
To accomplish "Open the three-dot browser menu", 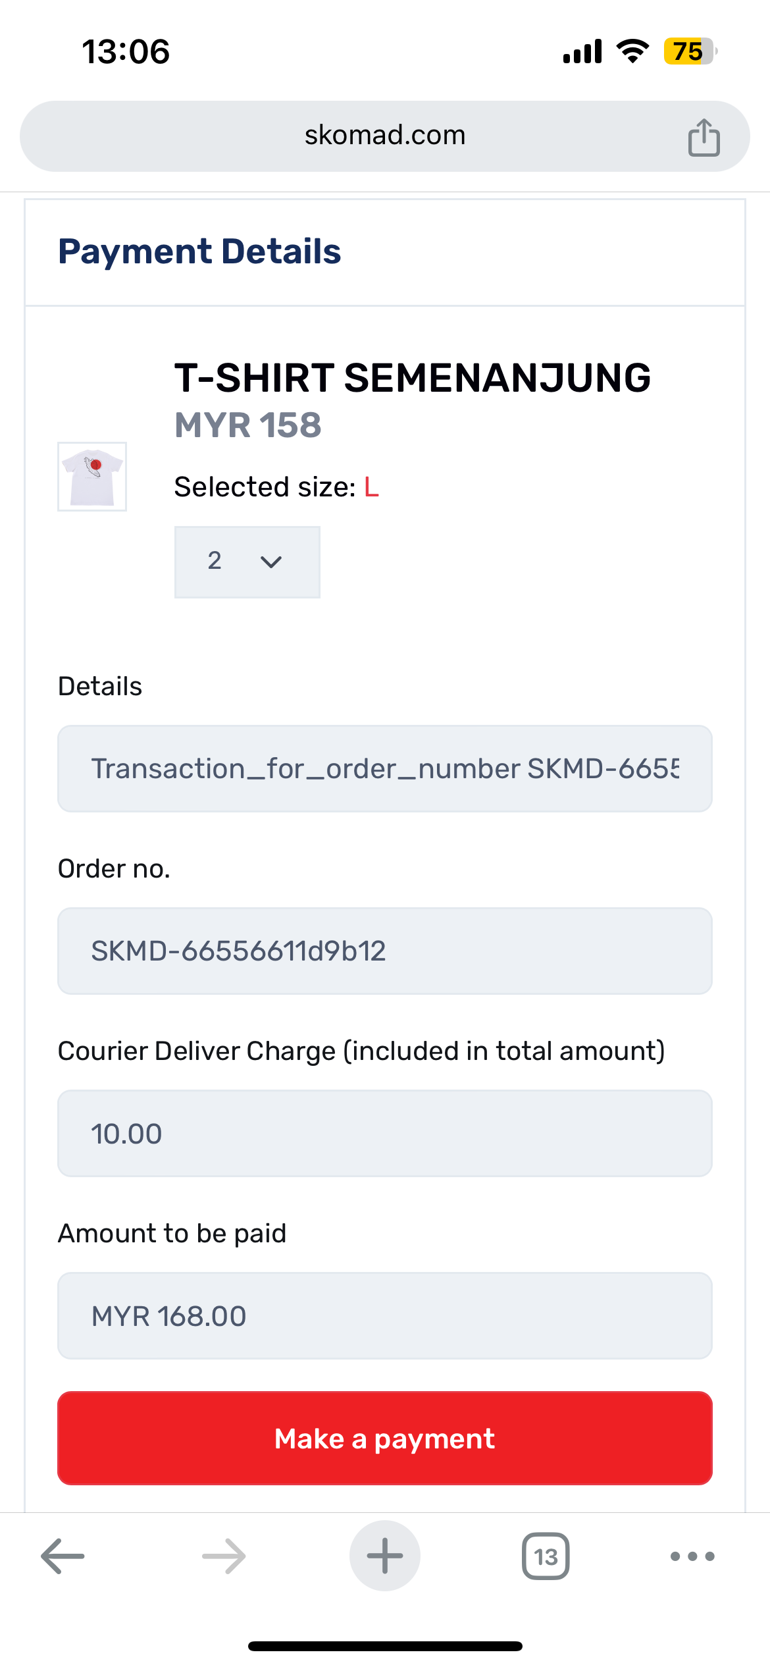I will 692,1556.
